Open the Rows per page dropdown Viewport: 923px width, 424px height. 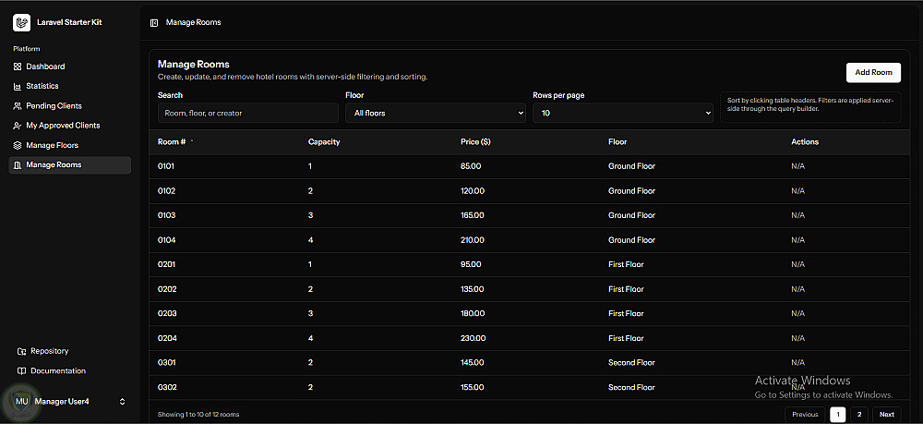(623, 113)
